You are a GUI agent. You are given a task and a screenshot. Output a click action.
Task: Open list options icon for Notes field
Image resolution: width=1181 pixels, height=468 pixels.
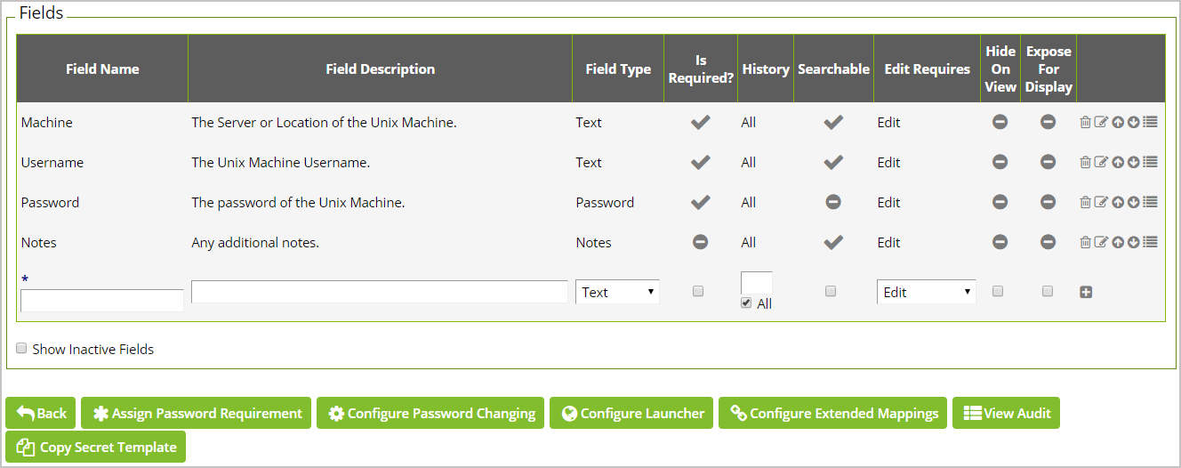coord(1150,242)
